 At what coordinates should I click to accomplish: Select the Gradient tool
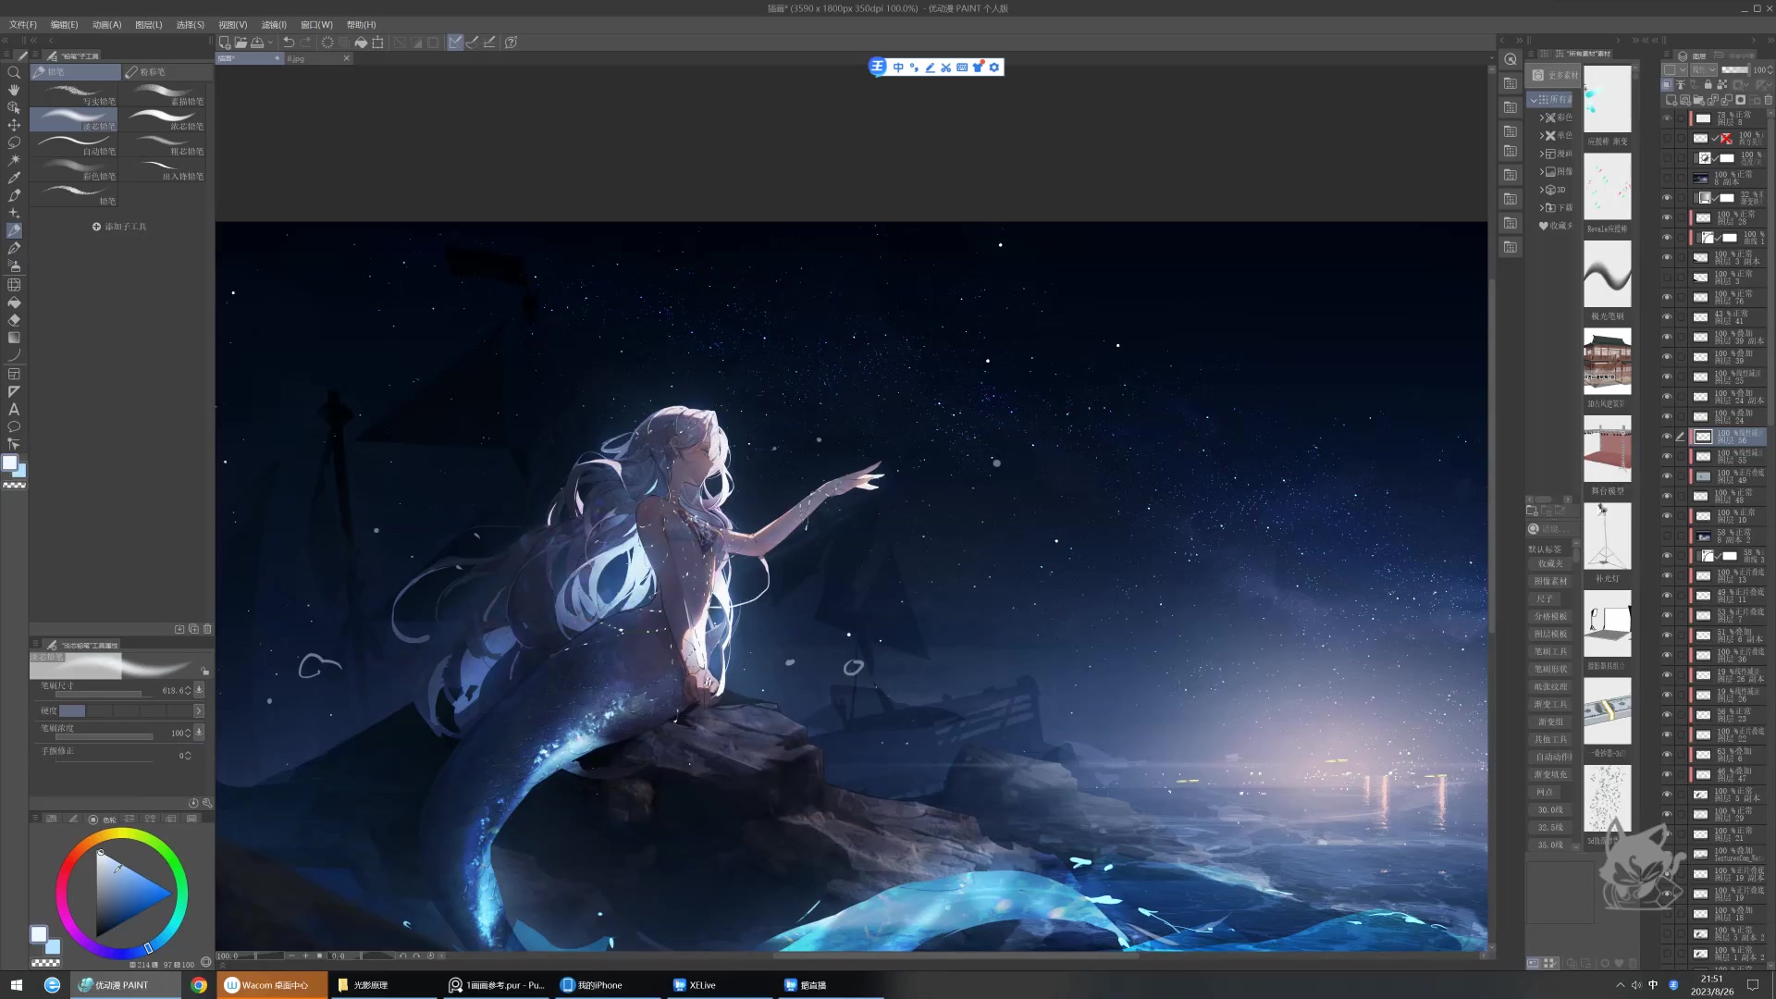click(x=14, y=338)
